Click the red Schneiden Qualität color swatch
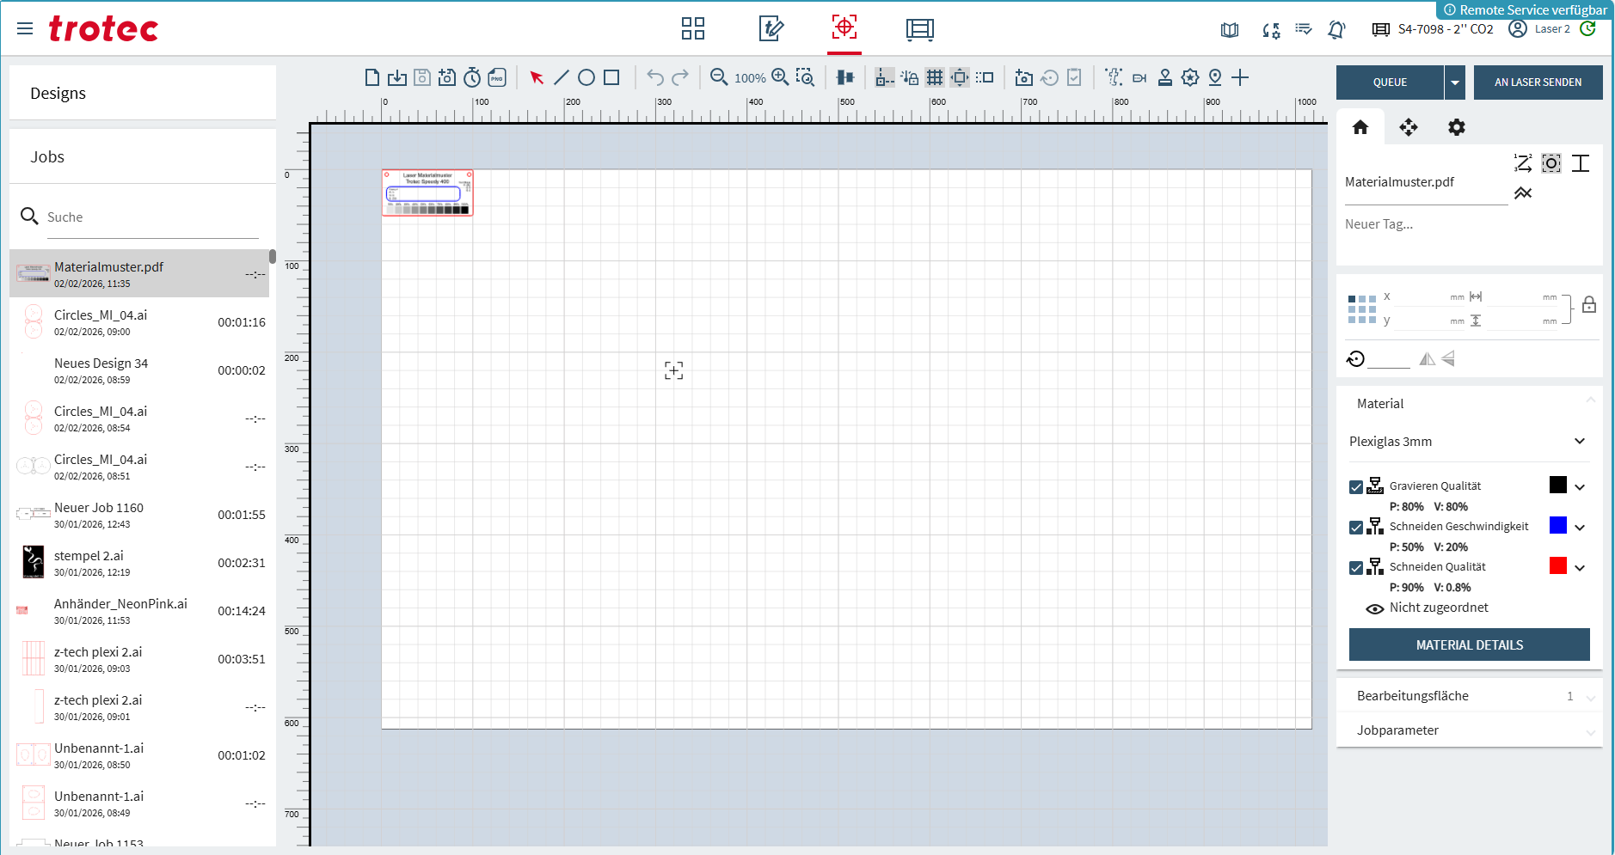1615x855 pixels. coord(1557,566)
